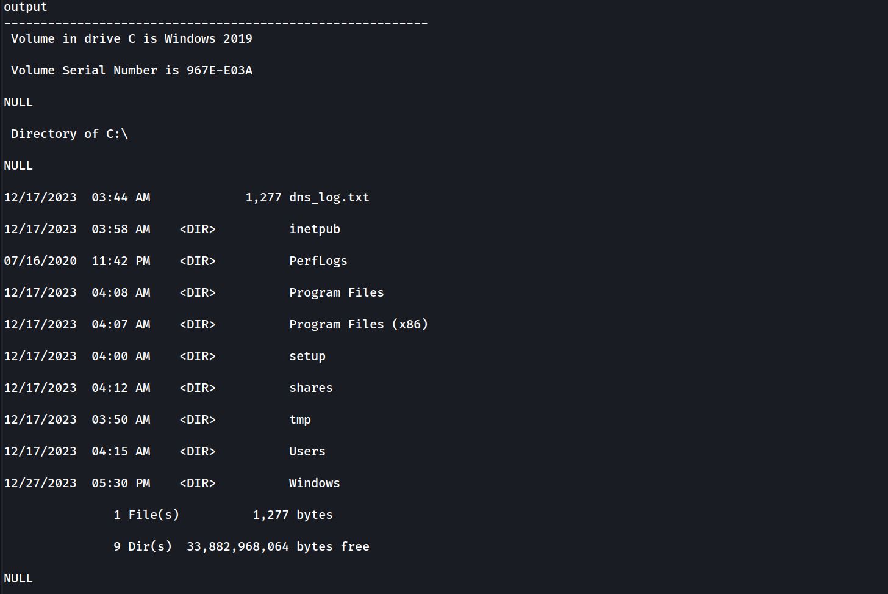Click the inetpub directory name
The width and height of the screenshot is (888, 594).
click(x=315, y=230)
